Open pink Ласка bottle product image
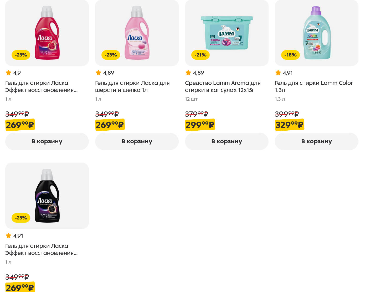Screen dimensions: 365x292 pyautogui.click(x=137, y=33)
